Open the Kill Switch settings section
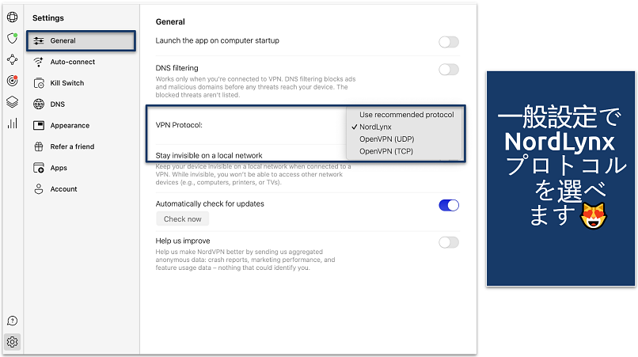This screenshot has height=357, width=638. [67, 83]
